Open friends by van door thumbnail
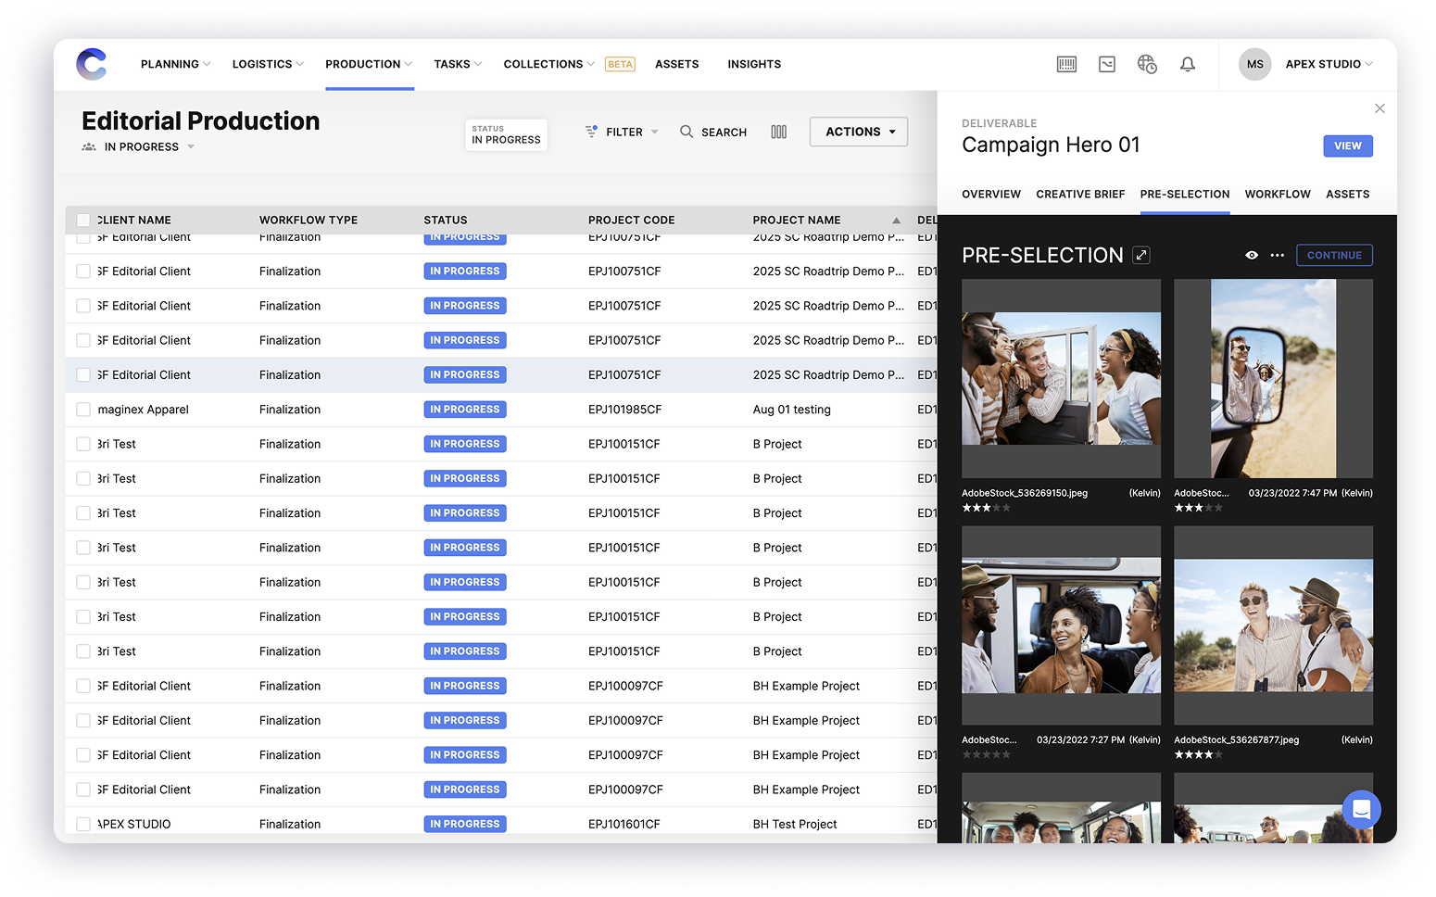 [1061, 379]
